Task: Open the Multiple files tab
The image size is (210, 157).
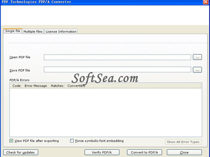Action: pos(33,32)
